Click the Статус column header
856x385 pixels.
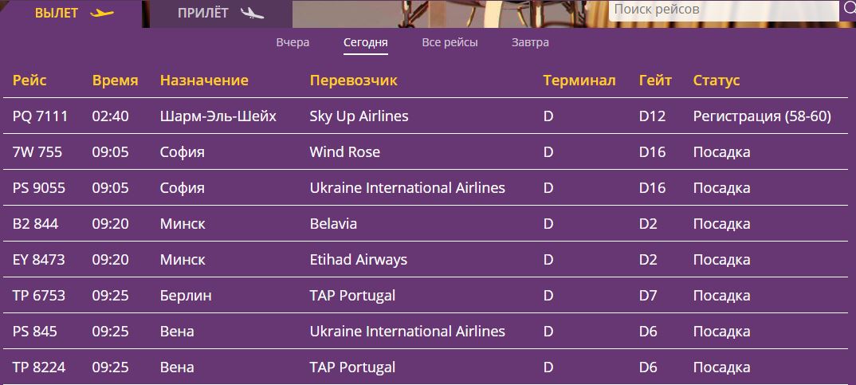tap(717, 81)
